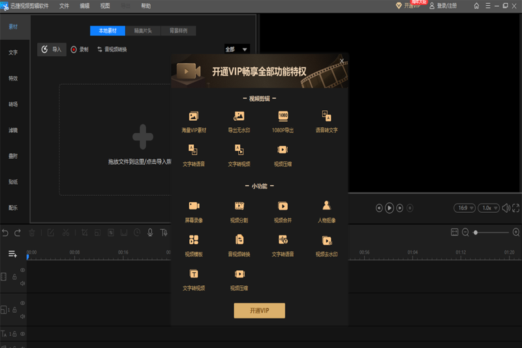Open the 视频分割 split tool
This screenshot has width=522, height=348.
239,206
